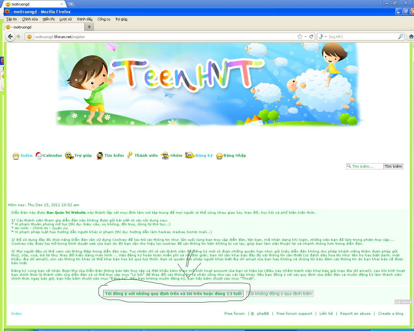Screen dimensions: 414x331
Task: Open the Tập tin menu
Action: (12, 19)
